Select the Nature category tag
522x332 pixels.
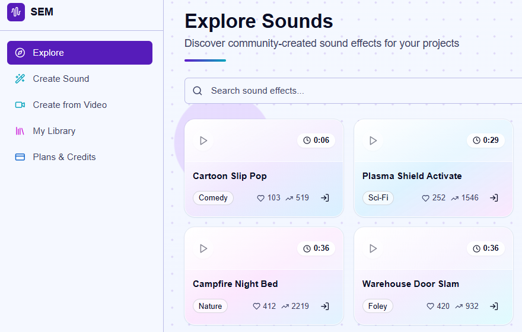pos(211,306)
